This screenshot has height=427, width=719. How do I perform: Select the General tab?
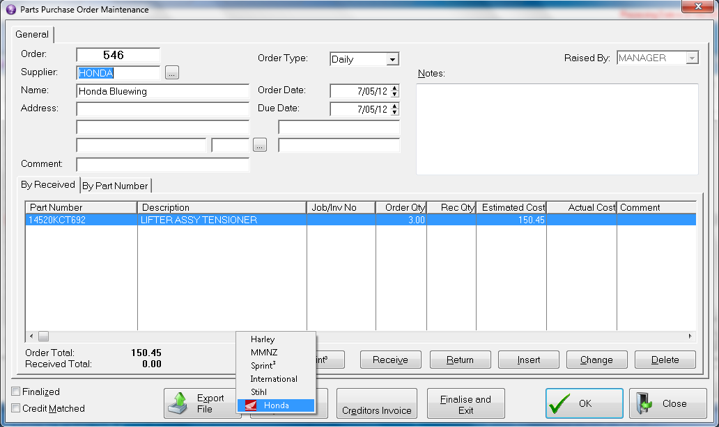tap(32, 34)
